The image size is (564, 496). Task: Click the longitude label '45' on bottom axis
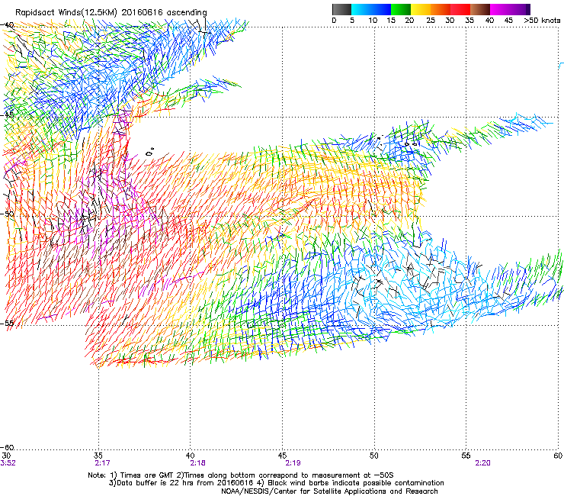coord(282,456)
